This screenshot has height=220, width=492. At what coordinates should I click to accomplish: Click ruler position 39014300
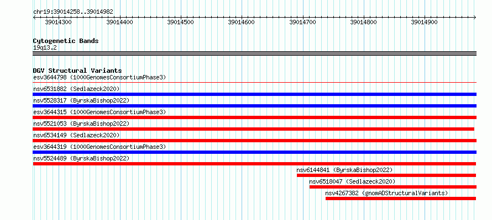59,22
